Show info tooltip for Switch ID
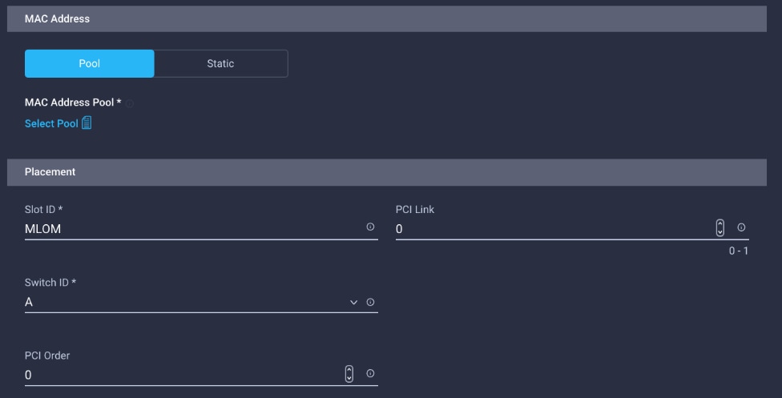 [x=370, y=302]
